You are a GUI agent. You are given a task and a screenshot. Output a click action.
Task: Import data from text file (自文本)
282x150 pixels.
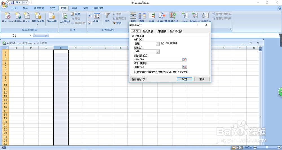tap(27, 18)
